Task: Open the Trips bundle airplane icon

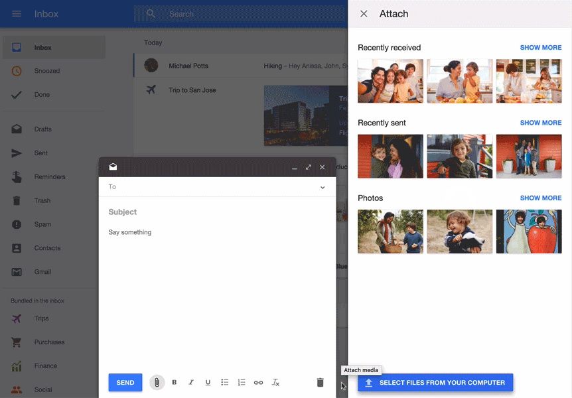Action: [x=18, y=318]
